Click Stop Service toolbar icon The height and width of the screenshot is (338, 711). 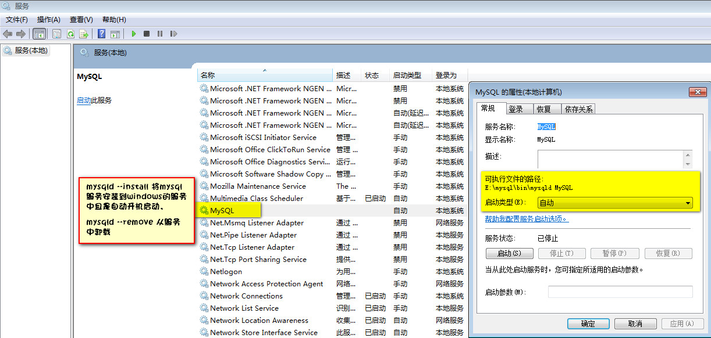pyautogui.click(x=147, y=34)
